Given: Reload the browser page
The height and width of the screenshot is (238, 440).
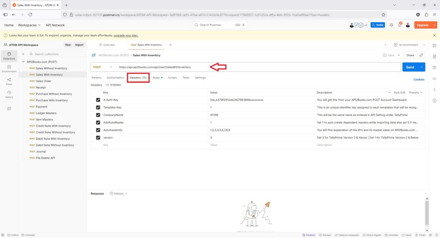Looking at the screenshot, I should pyautogui.click(x=31, y=15).
